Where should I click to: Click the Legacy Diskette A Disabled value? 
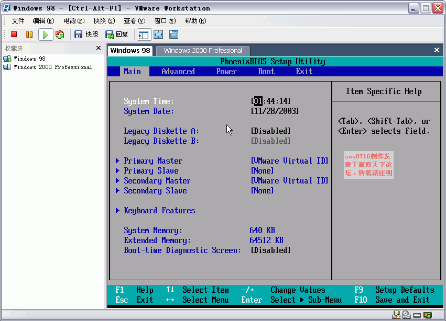point(270,131)
